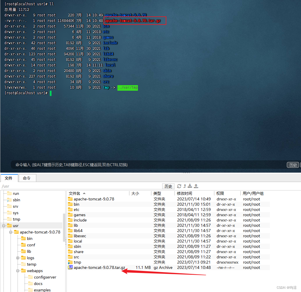Viewport: 301px width, 292px height.
Task: Click the drwxrwxrwx permission cell of tmp
Action: 228,262
